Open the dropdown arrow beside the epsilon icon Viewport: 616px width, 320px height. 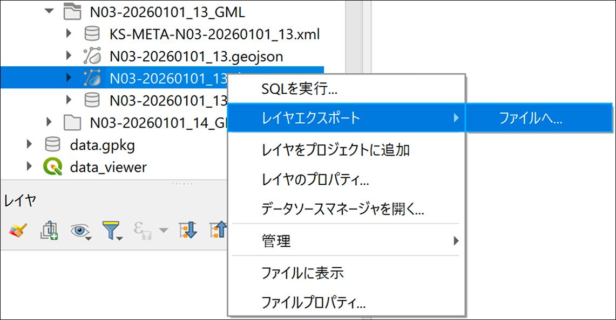(164, 231)
